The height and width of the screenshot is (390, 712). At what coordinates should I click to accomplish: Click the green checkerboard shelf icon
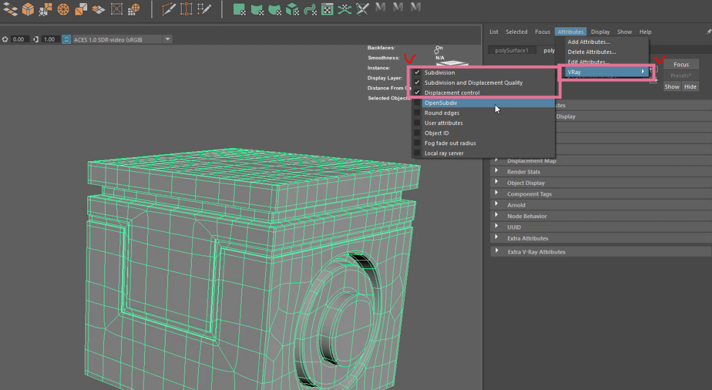(327, 9)
